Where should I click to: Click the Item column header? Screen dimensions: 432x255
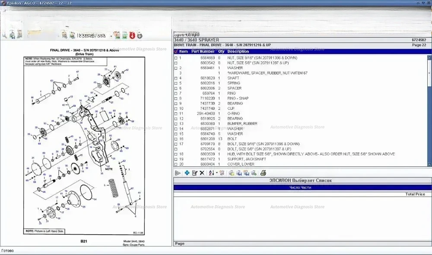pyautogui.click(x=183, y=51)
